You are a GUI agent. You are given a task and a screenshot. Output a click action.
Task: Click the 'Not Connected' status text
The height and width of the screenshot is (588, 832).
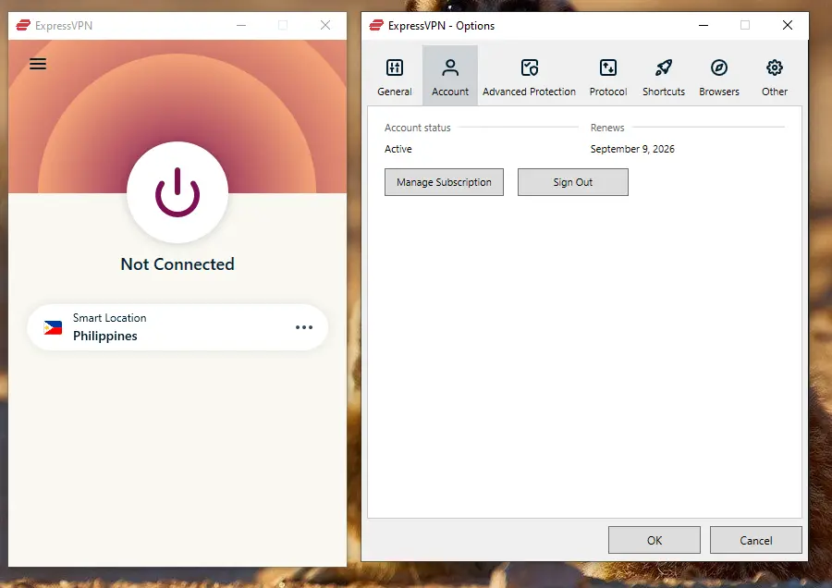(177, 263)
